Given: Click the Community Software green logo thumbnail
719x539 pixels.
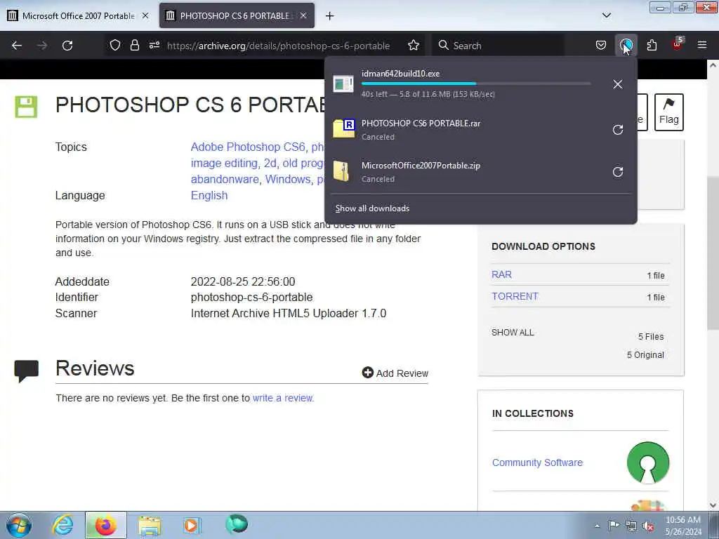Looking at the screenshot, I should (648, 463).
